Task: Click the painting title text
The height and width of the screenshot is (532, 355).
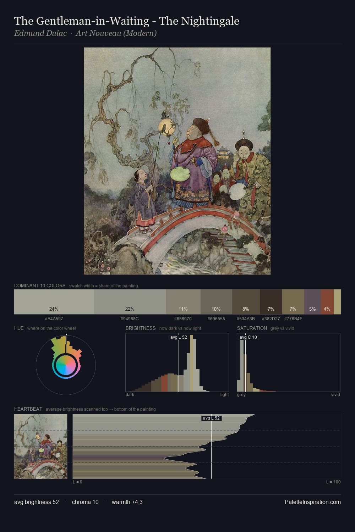Action: click(127, 21)
